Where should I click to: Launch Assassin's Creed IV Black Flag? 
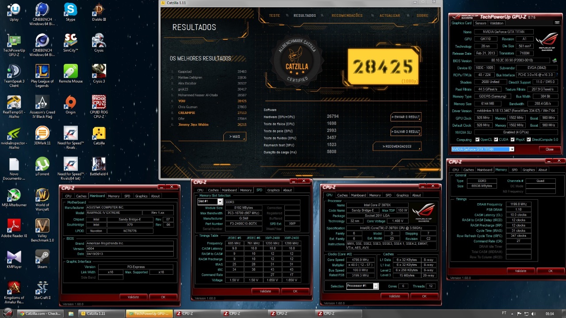42,107
